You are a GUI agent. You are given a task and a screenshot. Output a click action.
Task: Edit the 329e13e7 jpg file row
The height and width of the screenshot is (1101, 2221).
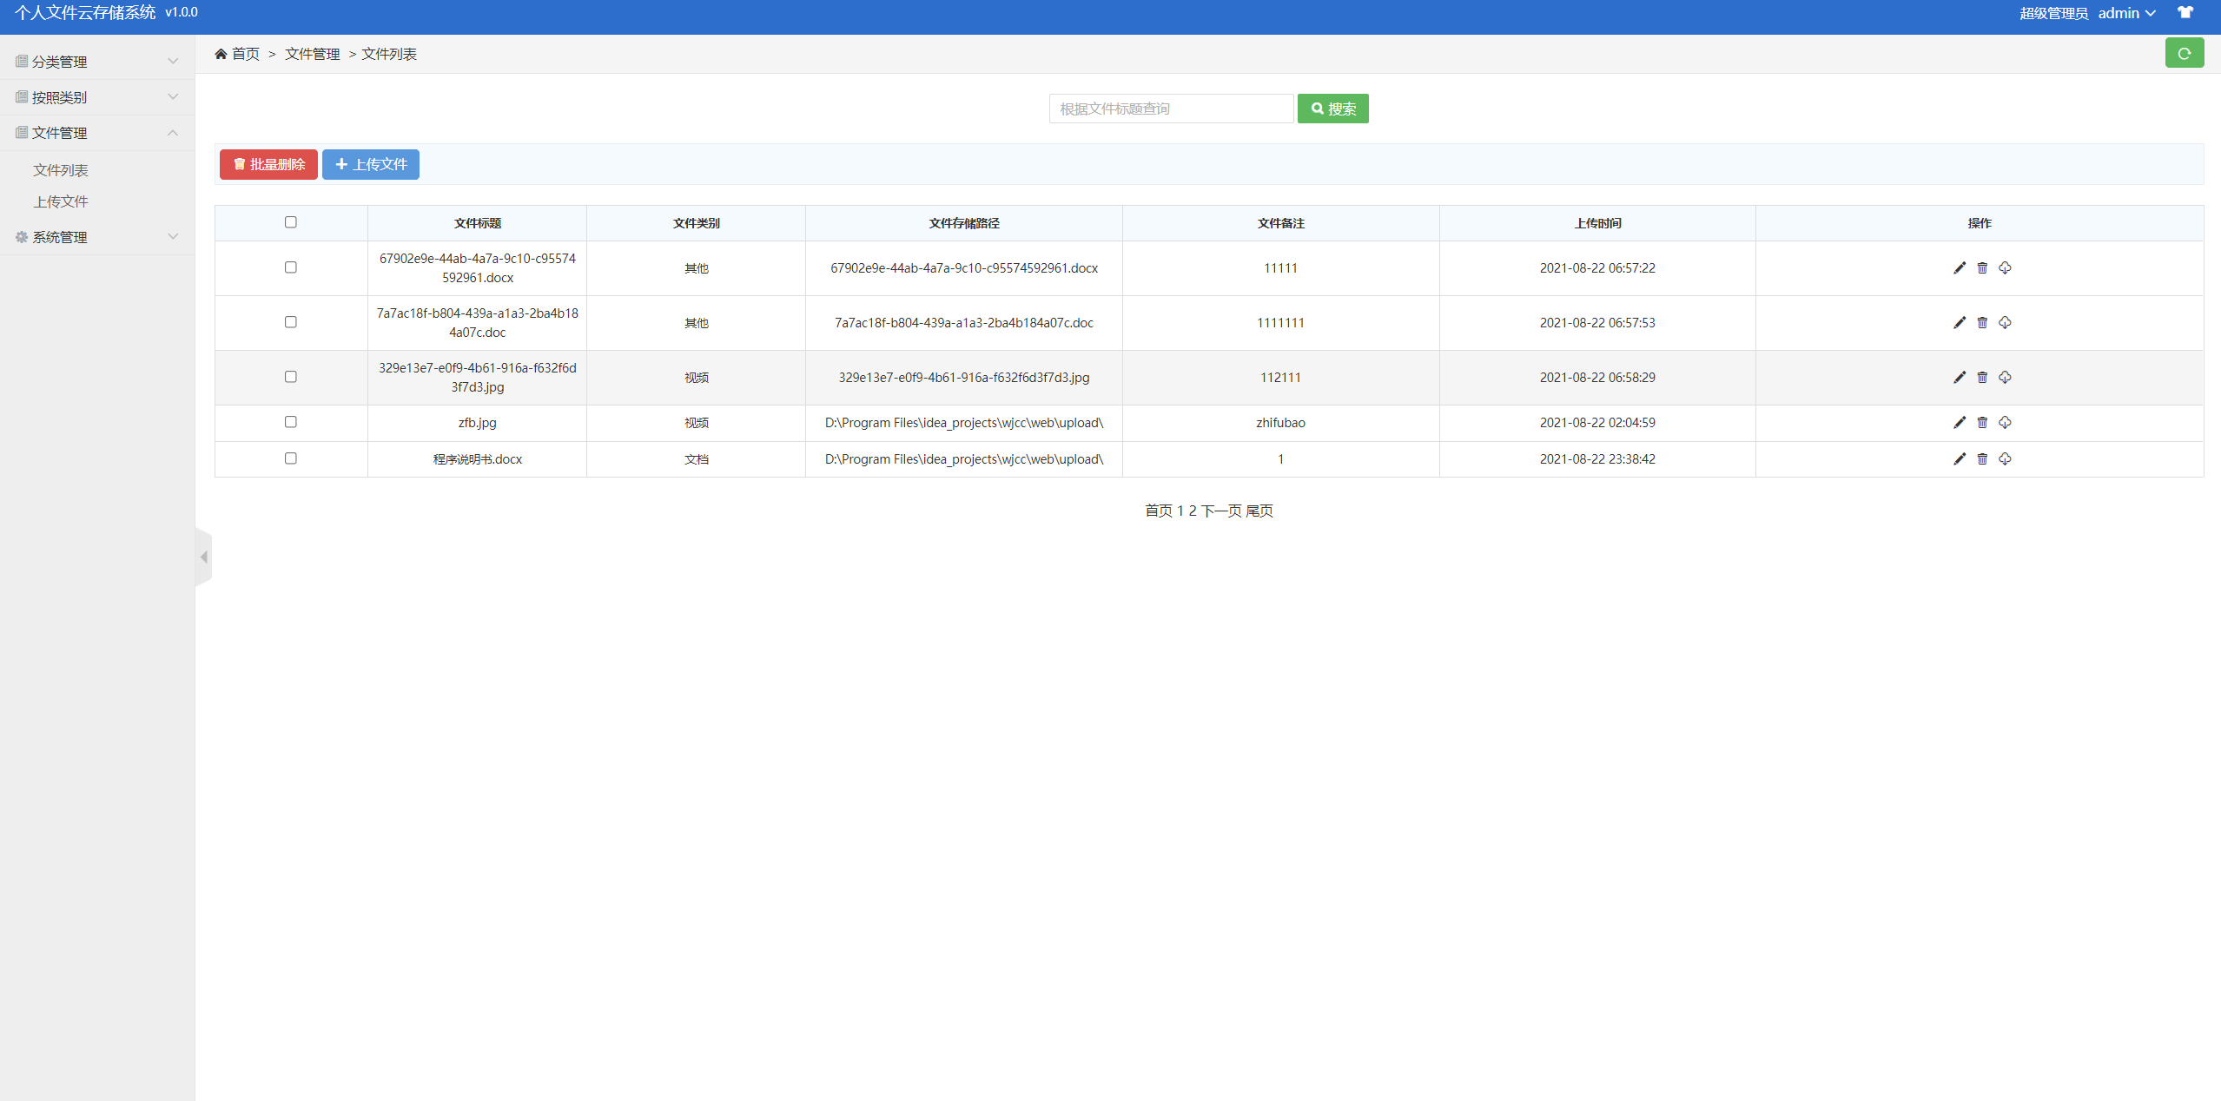1959,378
